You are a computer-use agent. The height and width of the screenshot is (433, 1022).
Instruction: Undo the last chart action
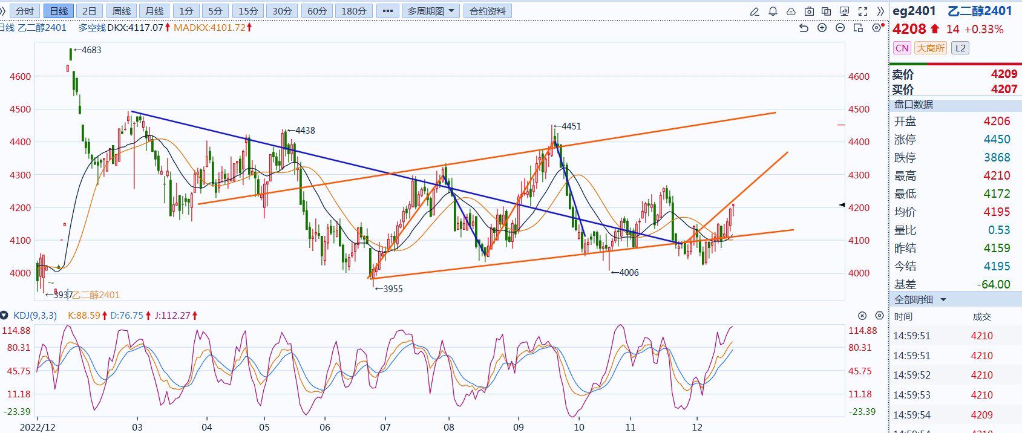804,28
